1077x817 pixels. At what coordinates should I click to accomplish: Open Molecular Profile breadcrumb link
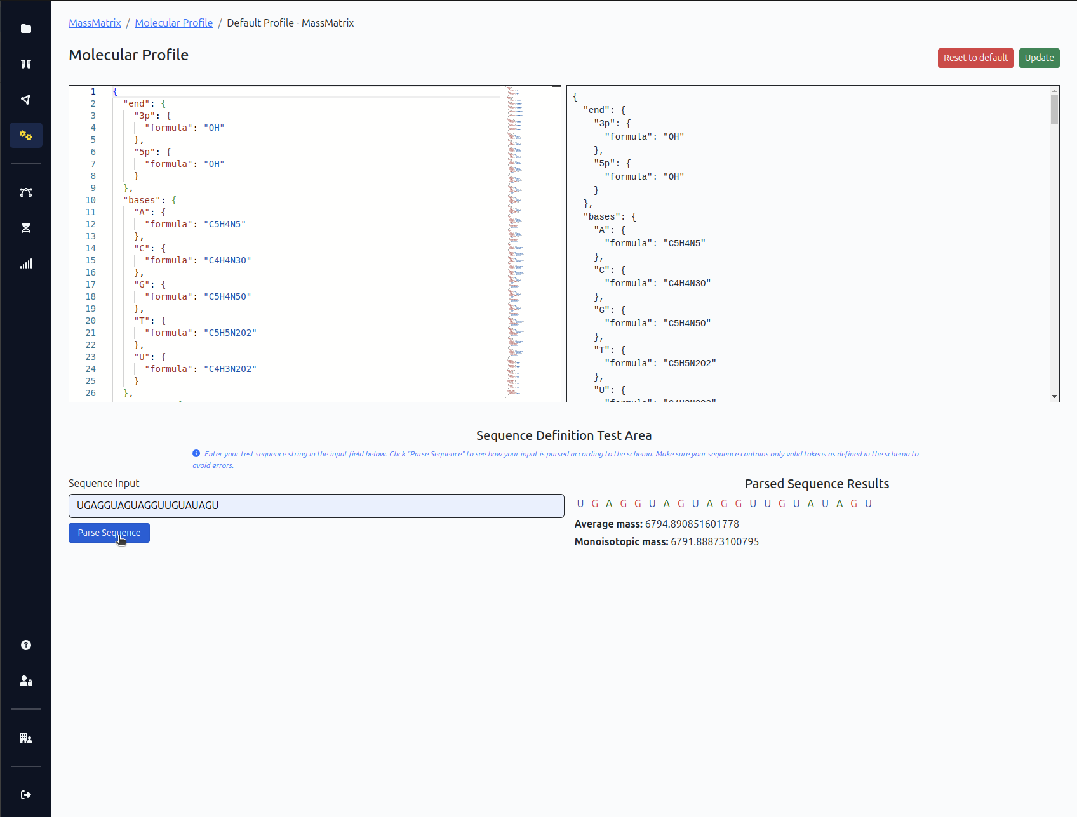tap(174, 23)
